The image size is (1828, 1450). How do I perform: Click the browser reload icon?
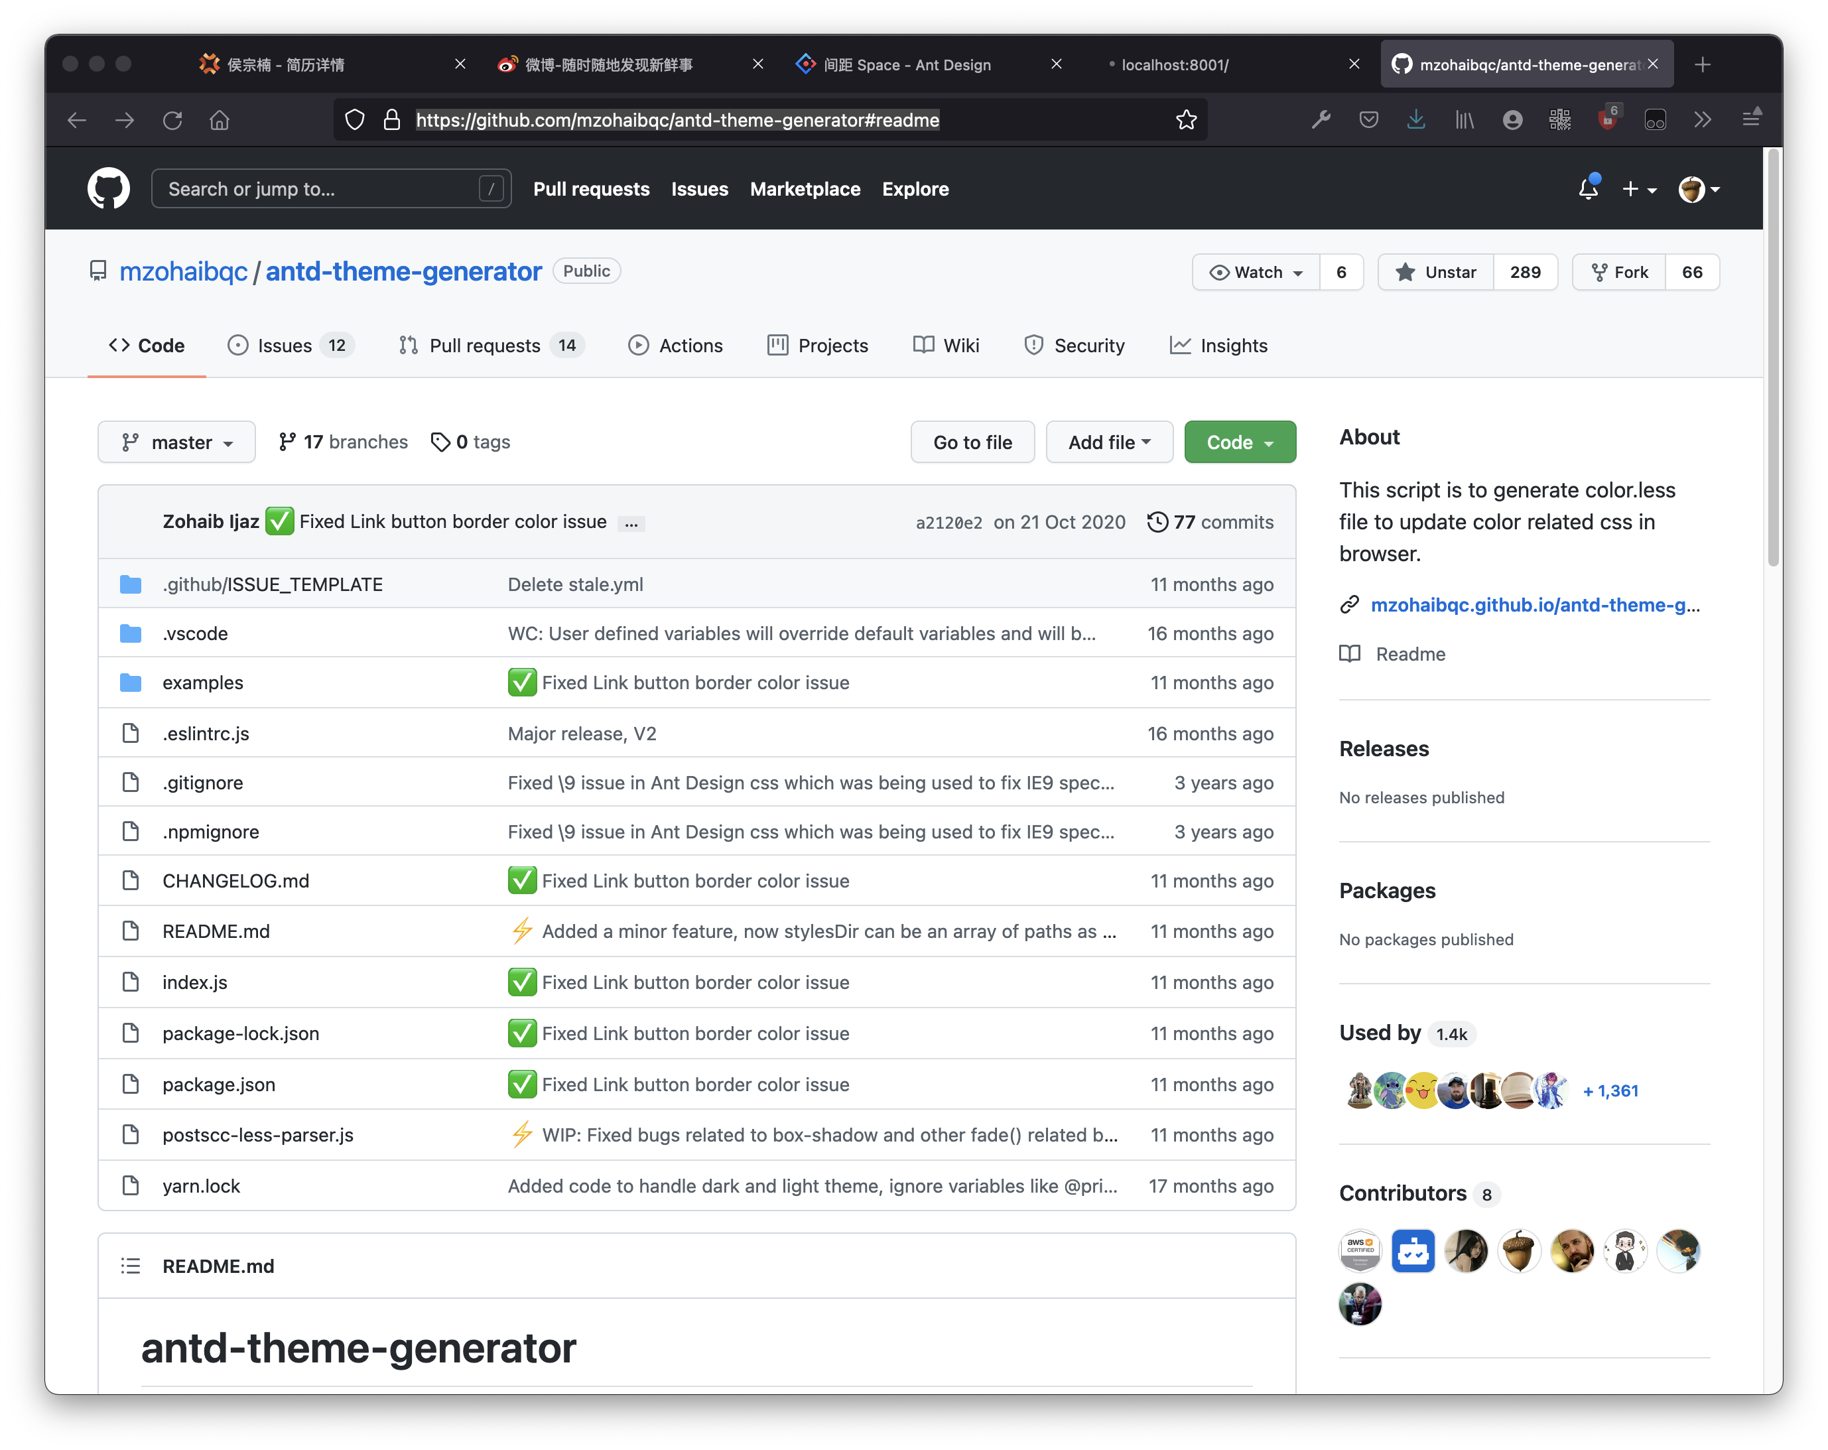click(173, 121)
